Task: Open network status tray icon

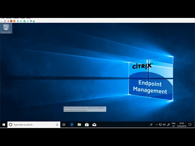Action: pos(161,124)
